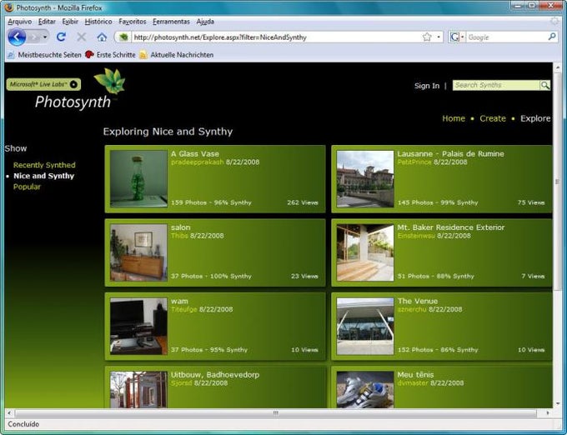Image resolution: width=567 pixels, height=435 pixels.
Task: Click the Forward arrow button
Action: point(35,37)
